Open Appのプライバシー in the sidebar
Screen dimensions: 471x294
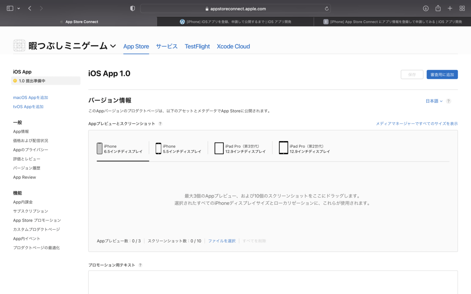pyautogui.click(x=31, y=150)
